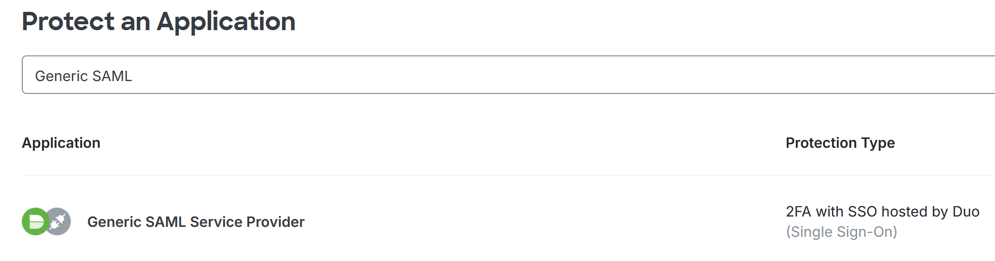Open Generic SAML Service Provider application

pyautogui.click(x=196, y=222)
